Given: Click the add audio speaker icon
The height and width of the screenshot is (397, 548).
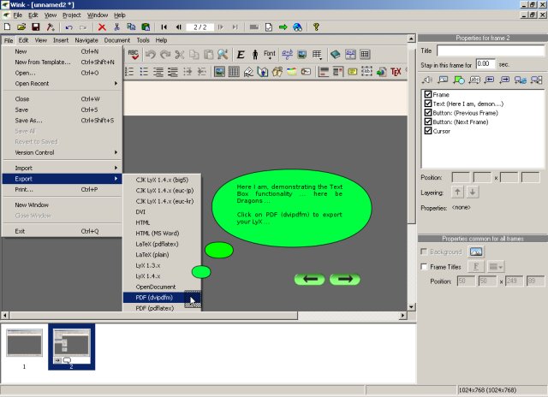Looking at the screenshot, I should (x=428, y=80).
